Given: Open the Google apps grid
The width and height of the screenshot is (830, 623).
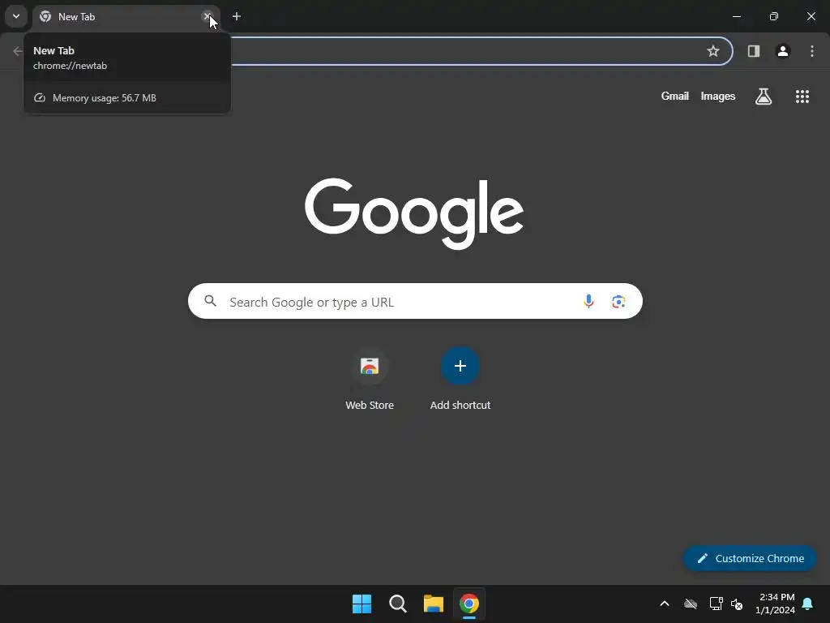Looking at the screenshot, I should (802, 97).
